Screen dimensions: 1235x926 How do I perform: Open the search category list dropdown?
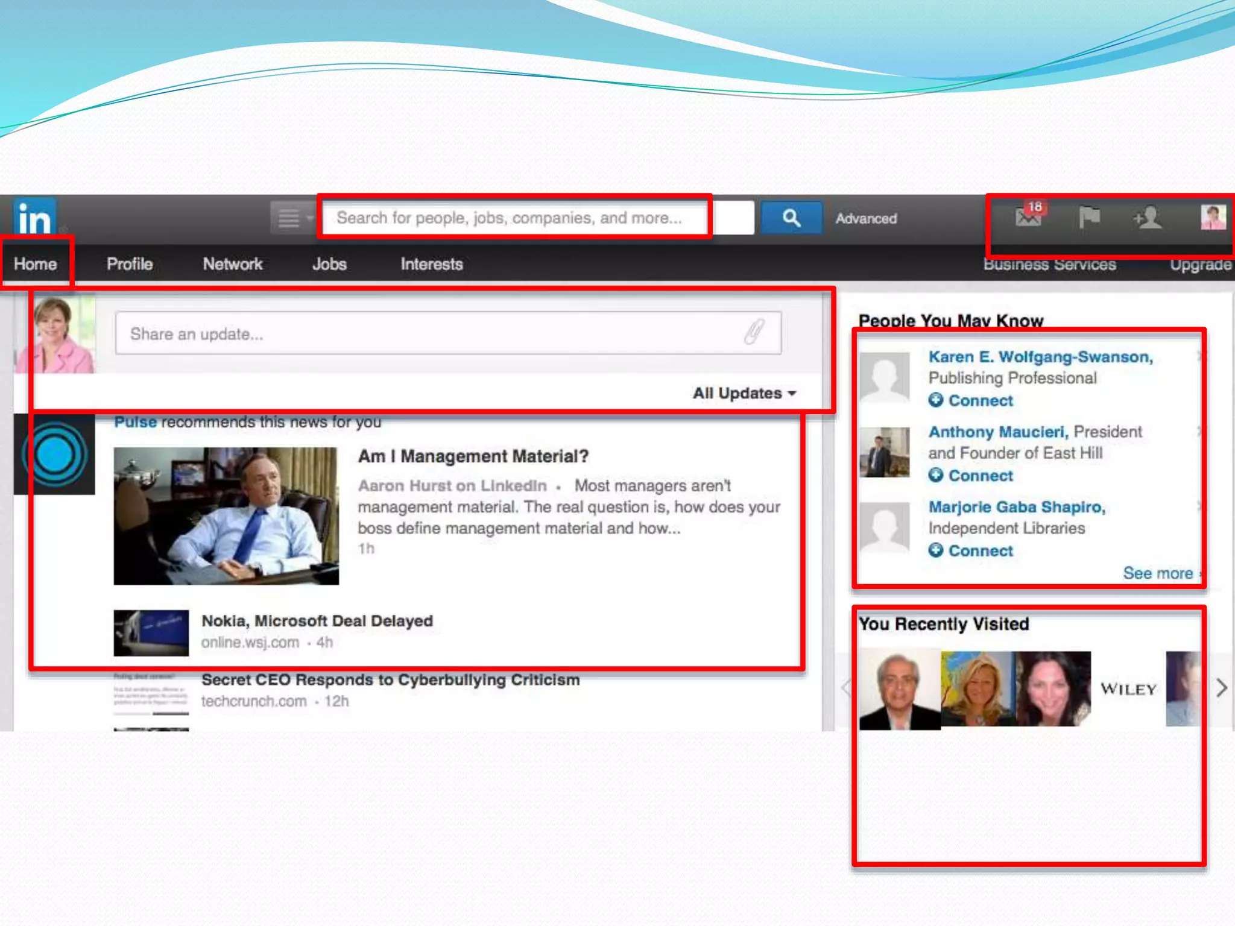pyautogui.click(x=292, y=218)
